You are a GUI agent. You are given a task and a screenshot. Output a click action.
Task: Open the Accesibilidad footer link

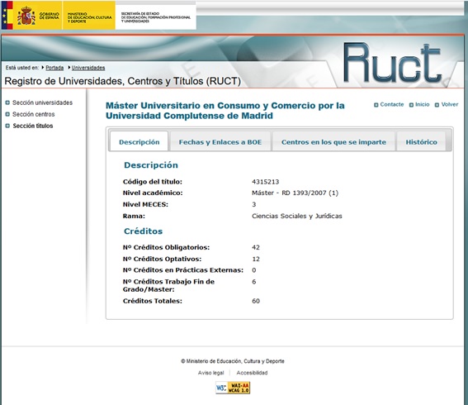252,373
